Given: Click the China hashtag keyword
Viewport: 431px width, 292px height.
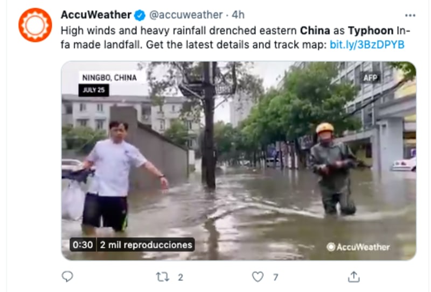Looking at the screenshot, I should tap(315, 31).
